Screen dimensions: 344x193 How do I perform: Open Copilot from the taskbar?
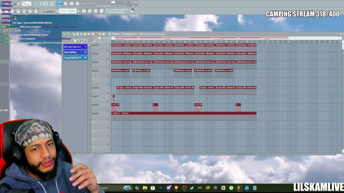[137, 188]
